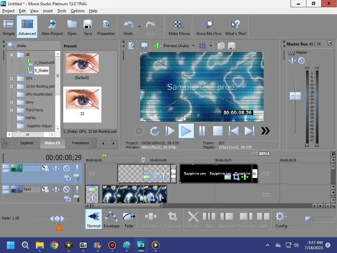This screenshot has height=253, width=337.
Task: Save the project with floppy icon
Action: (x=88, y=27)
